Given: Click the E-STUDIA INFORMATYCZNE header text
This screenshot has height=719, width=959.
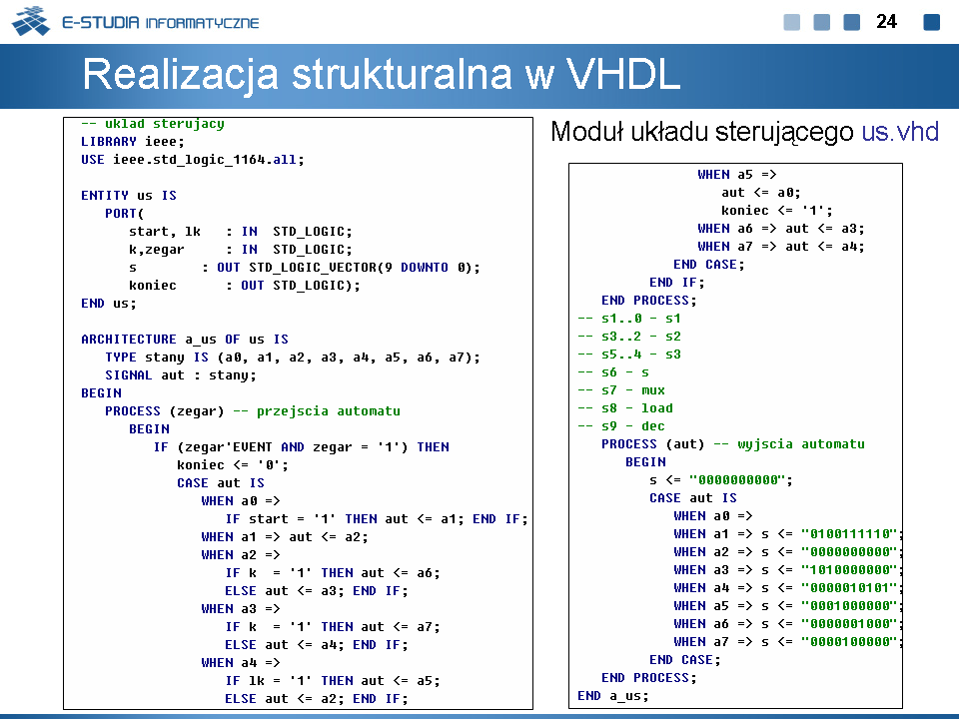Looking at the screenshot, I should [160, 23].
